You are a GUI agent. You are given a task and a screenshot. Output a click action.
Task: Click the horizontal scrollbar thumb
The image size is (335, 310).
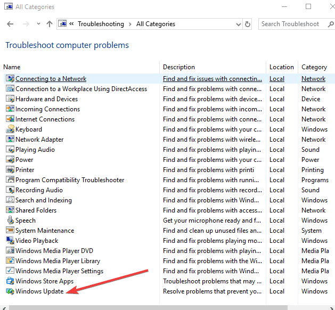(148, 308)
